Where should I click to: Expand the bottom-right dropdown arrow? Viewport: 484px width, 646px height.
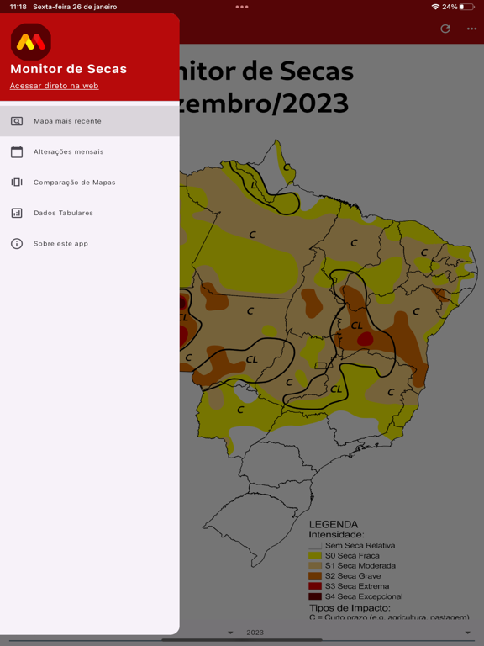[x=467, y=633]
